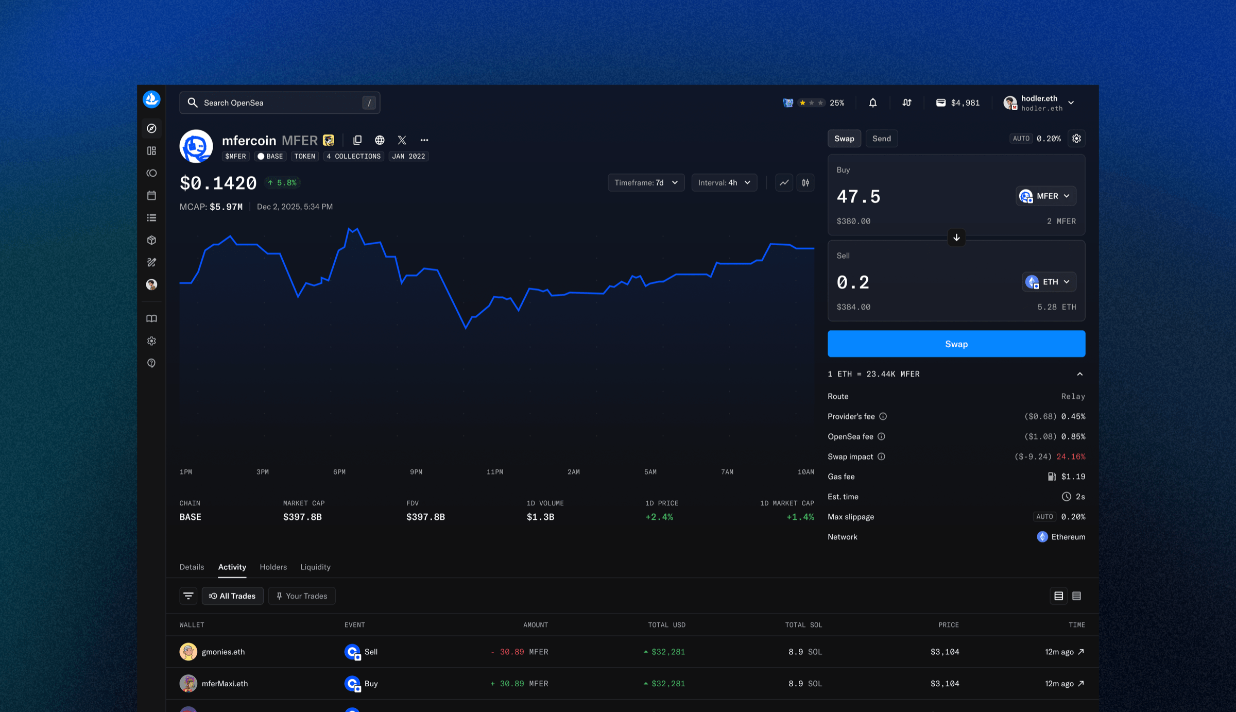The width and height of the screenshot is (1236, 712).
Task: Open the book Learn sidebar icon
Action: click(x=151, y=319)
